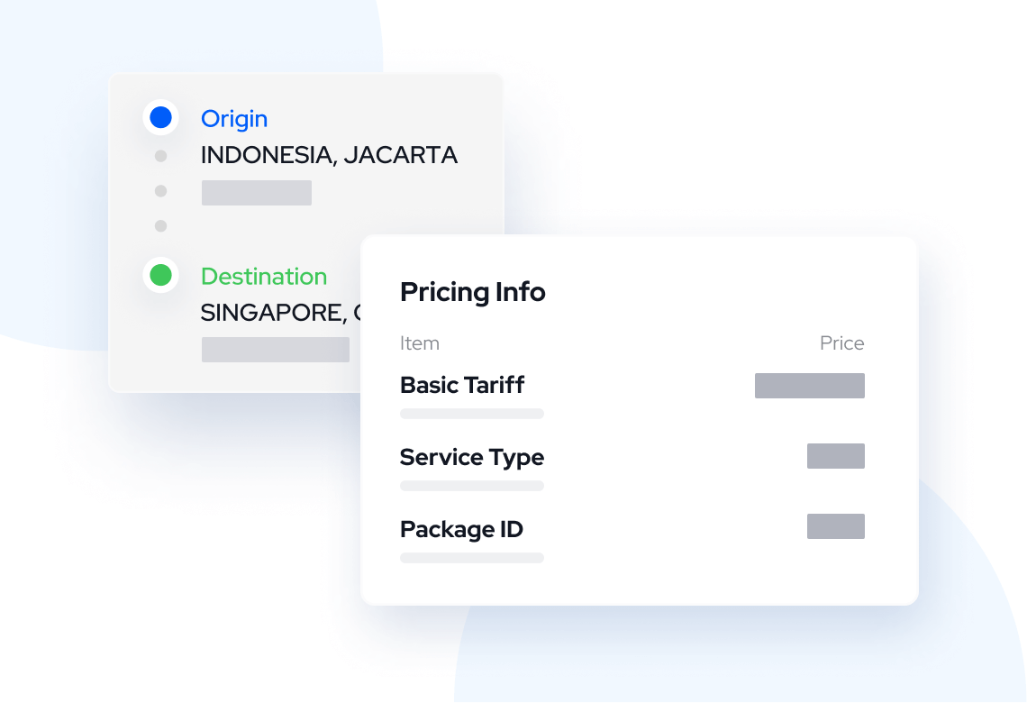This screenshot has height=703, width=1027.
Task: Select the first gray route dot
Action: coord(160,156)
